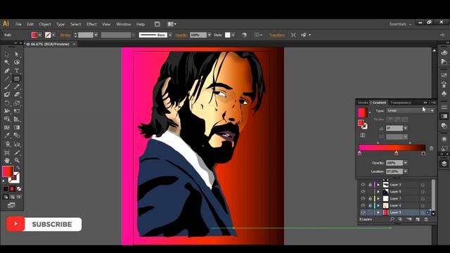Toggle lock on Layer 6

pyautogui.click(x=370, y=205)
